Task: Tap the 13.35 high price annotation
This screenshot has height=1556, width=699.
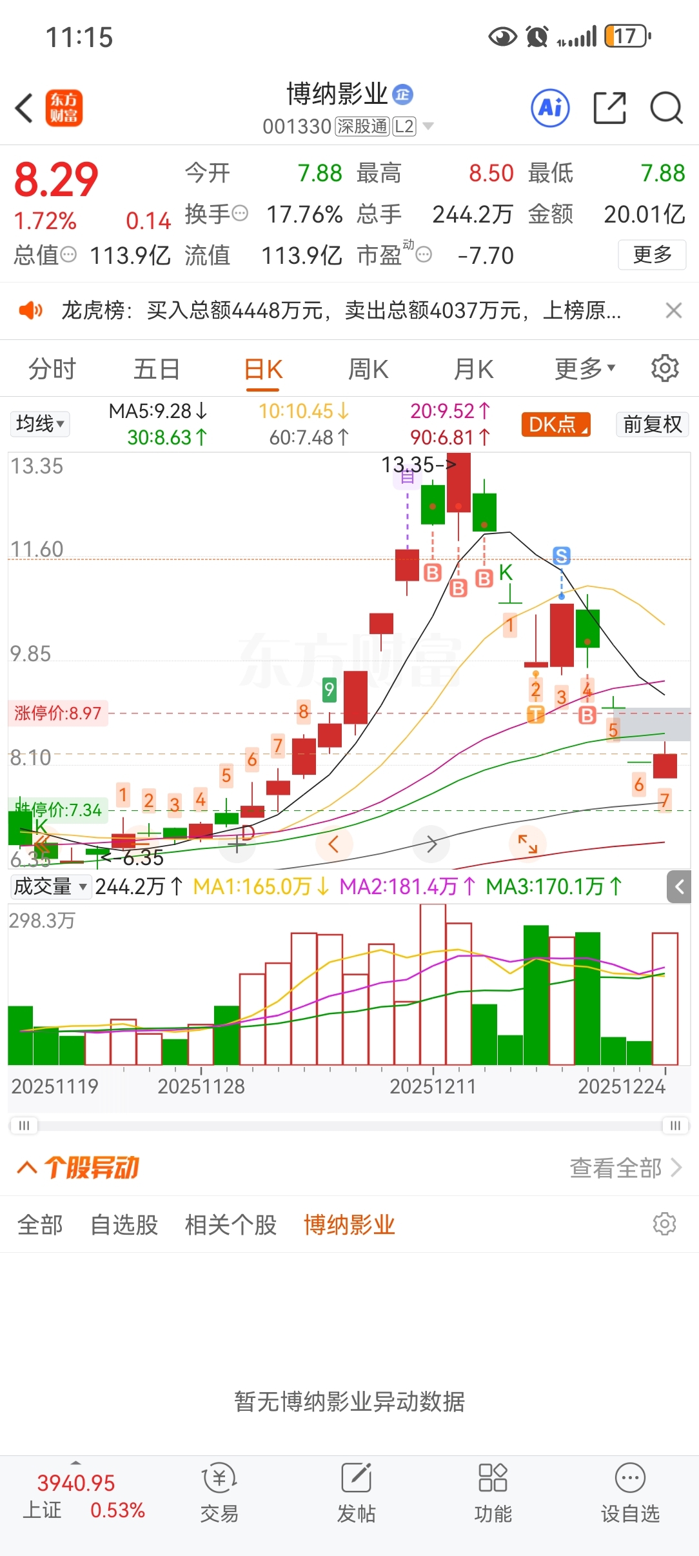Action: click(418, 464)
